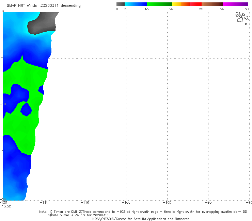The image size is (252, 221).
Task: Click the '64' label under the color bar
Action: pos(222,9)
